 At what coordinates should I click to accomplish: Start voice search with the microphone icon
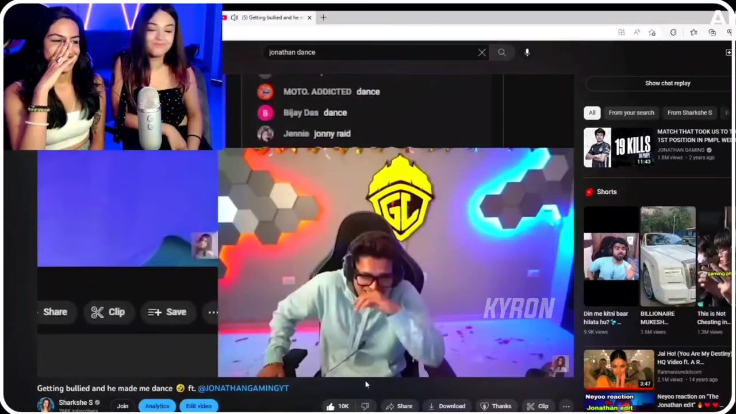527,52
